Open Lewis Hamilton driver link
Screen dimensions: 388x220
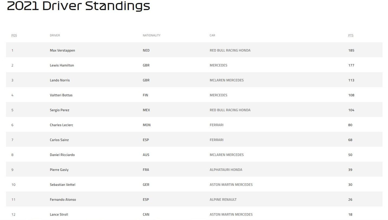pyautogui.click(x=62, y=65)
